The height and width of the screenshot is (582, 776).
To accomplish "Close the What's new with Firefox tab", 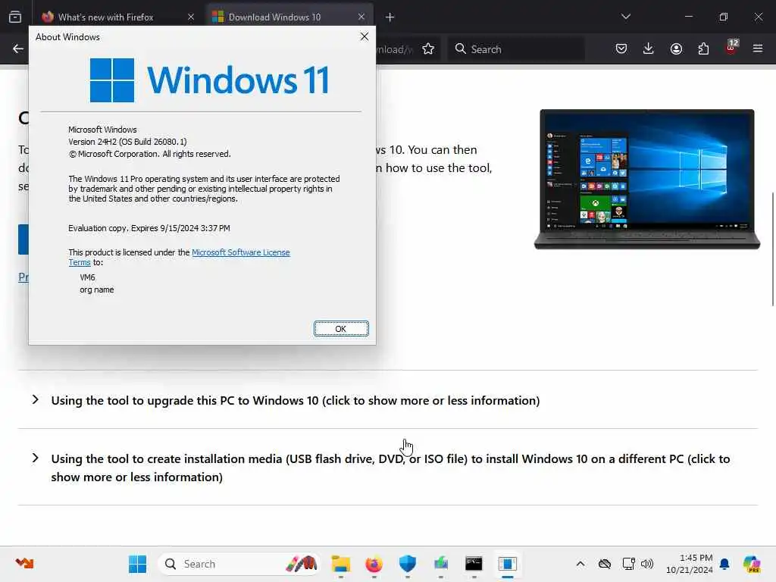I will pyautogui.click(x=191, y=17).
